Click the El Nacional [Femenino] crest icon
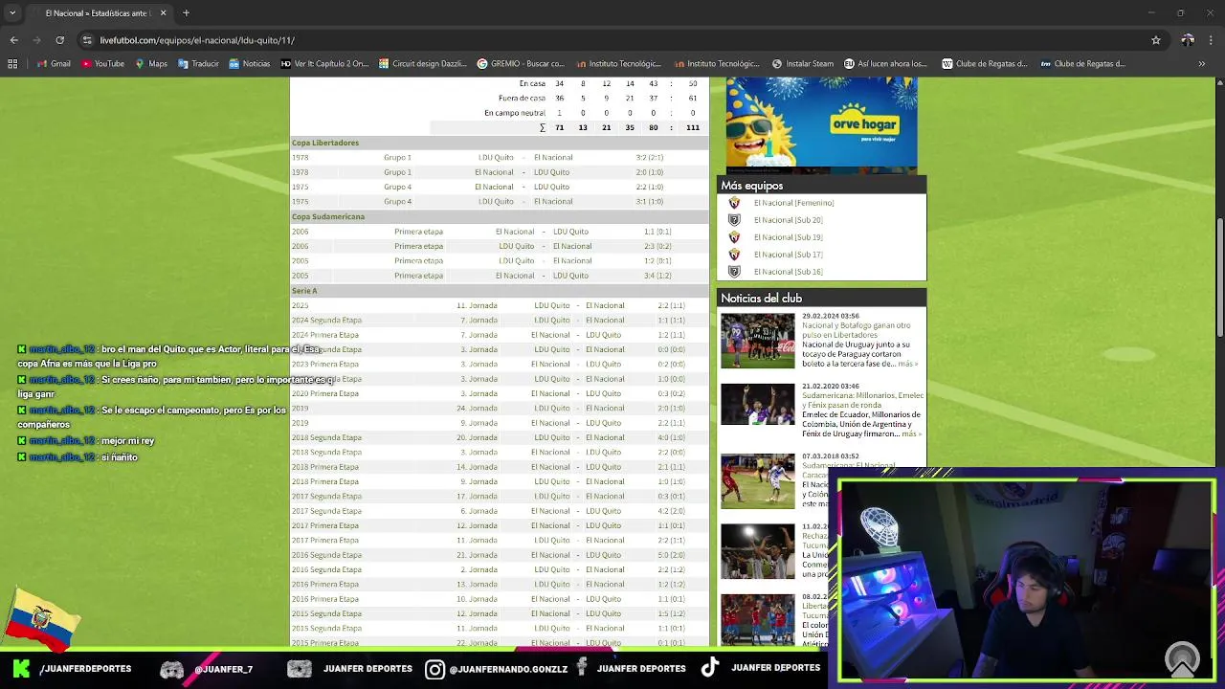 pos(734,203)
